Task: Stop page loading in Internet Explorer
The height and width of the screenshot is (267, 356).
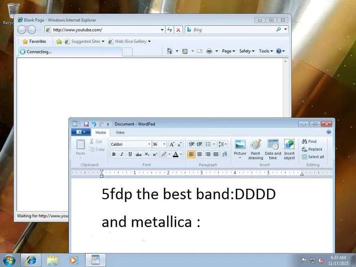Action: 178,30
